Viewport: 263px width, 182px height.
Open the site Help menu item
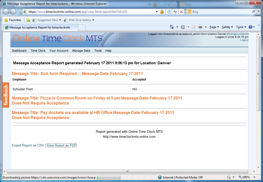click(x=108, y=50)
